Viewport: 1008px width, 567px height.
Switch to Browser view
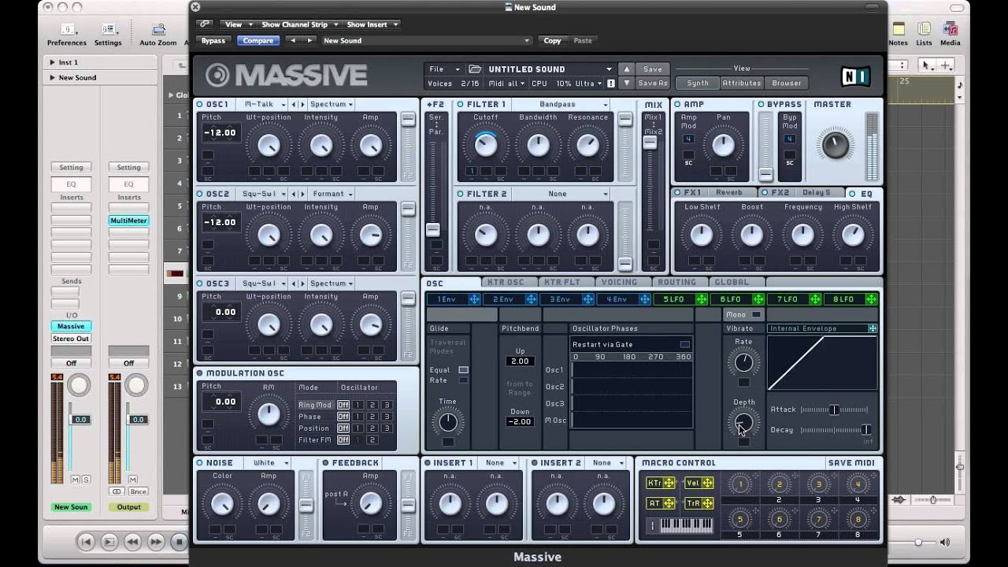coord(787,83)
